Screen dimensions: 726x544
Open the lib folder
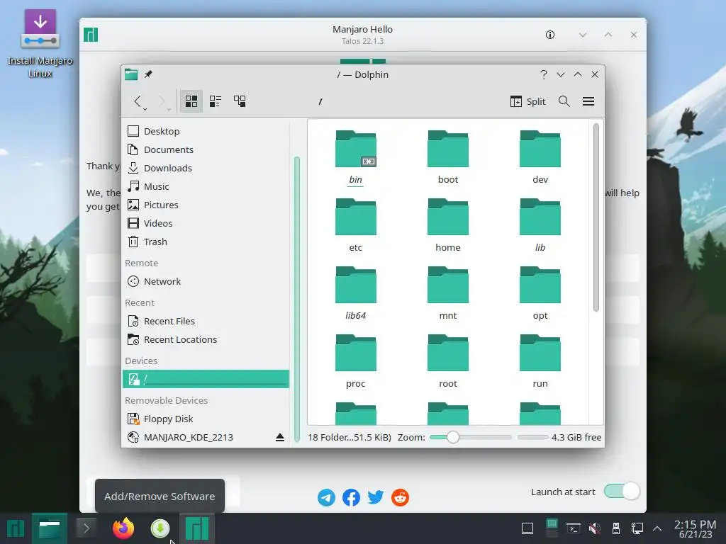point(540,225)
